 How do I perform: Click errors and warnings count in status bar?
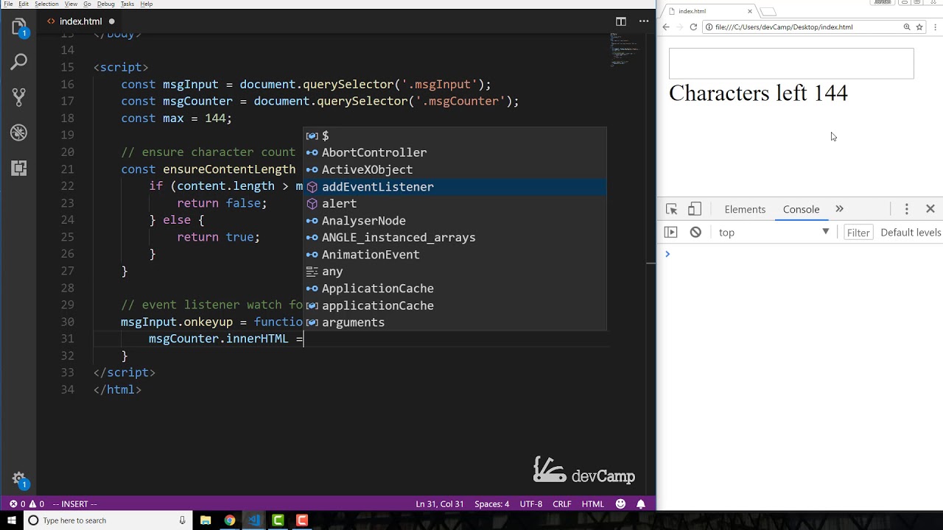[27, 504]
